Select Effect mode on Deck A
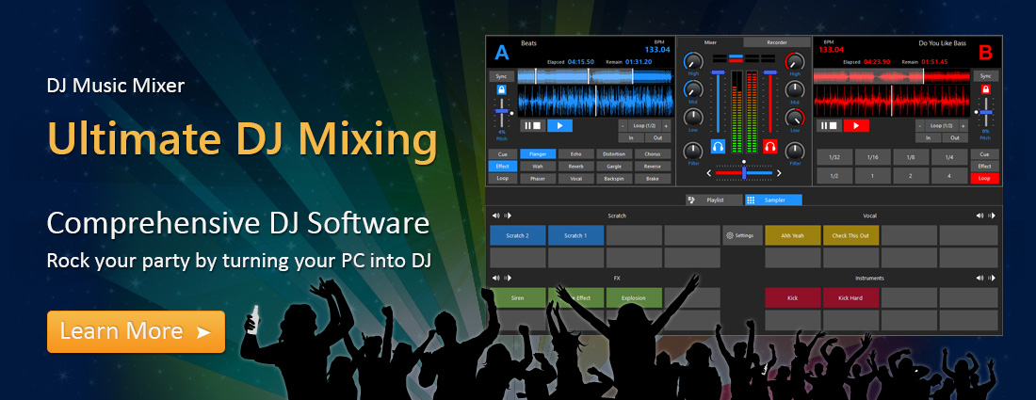The height and width of the screenshot is (400, 1036). [x=502, y=167]
